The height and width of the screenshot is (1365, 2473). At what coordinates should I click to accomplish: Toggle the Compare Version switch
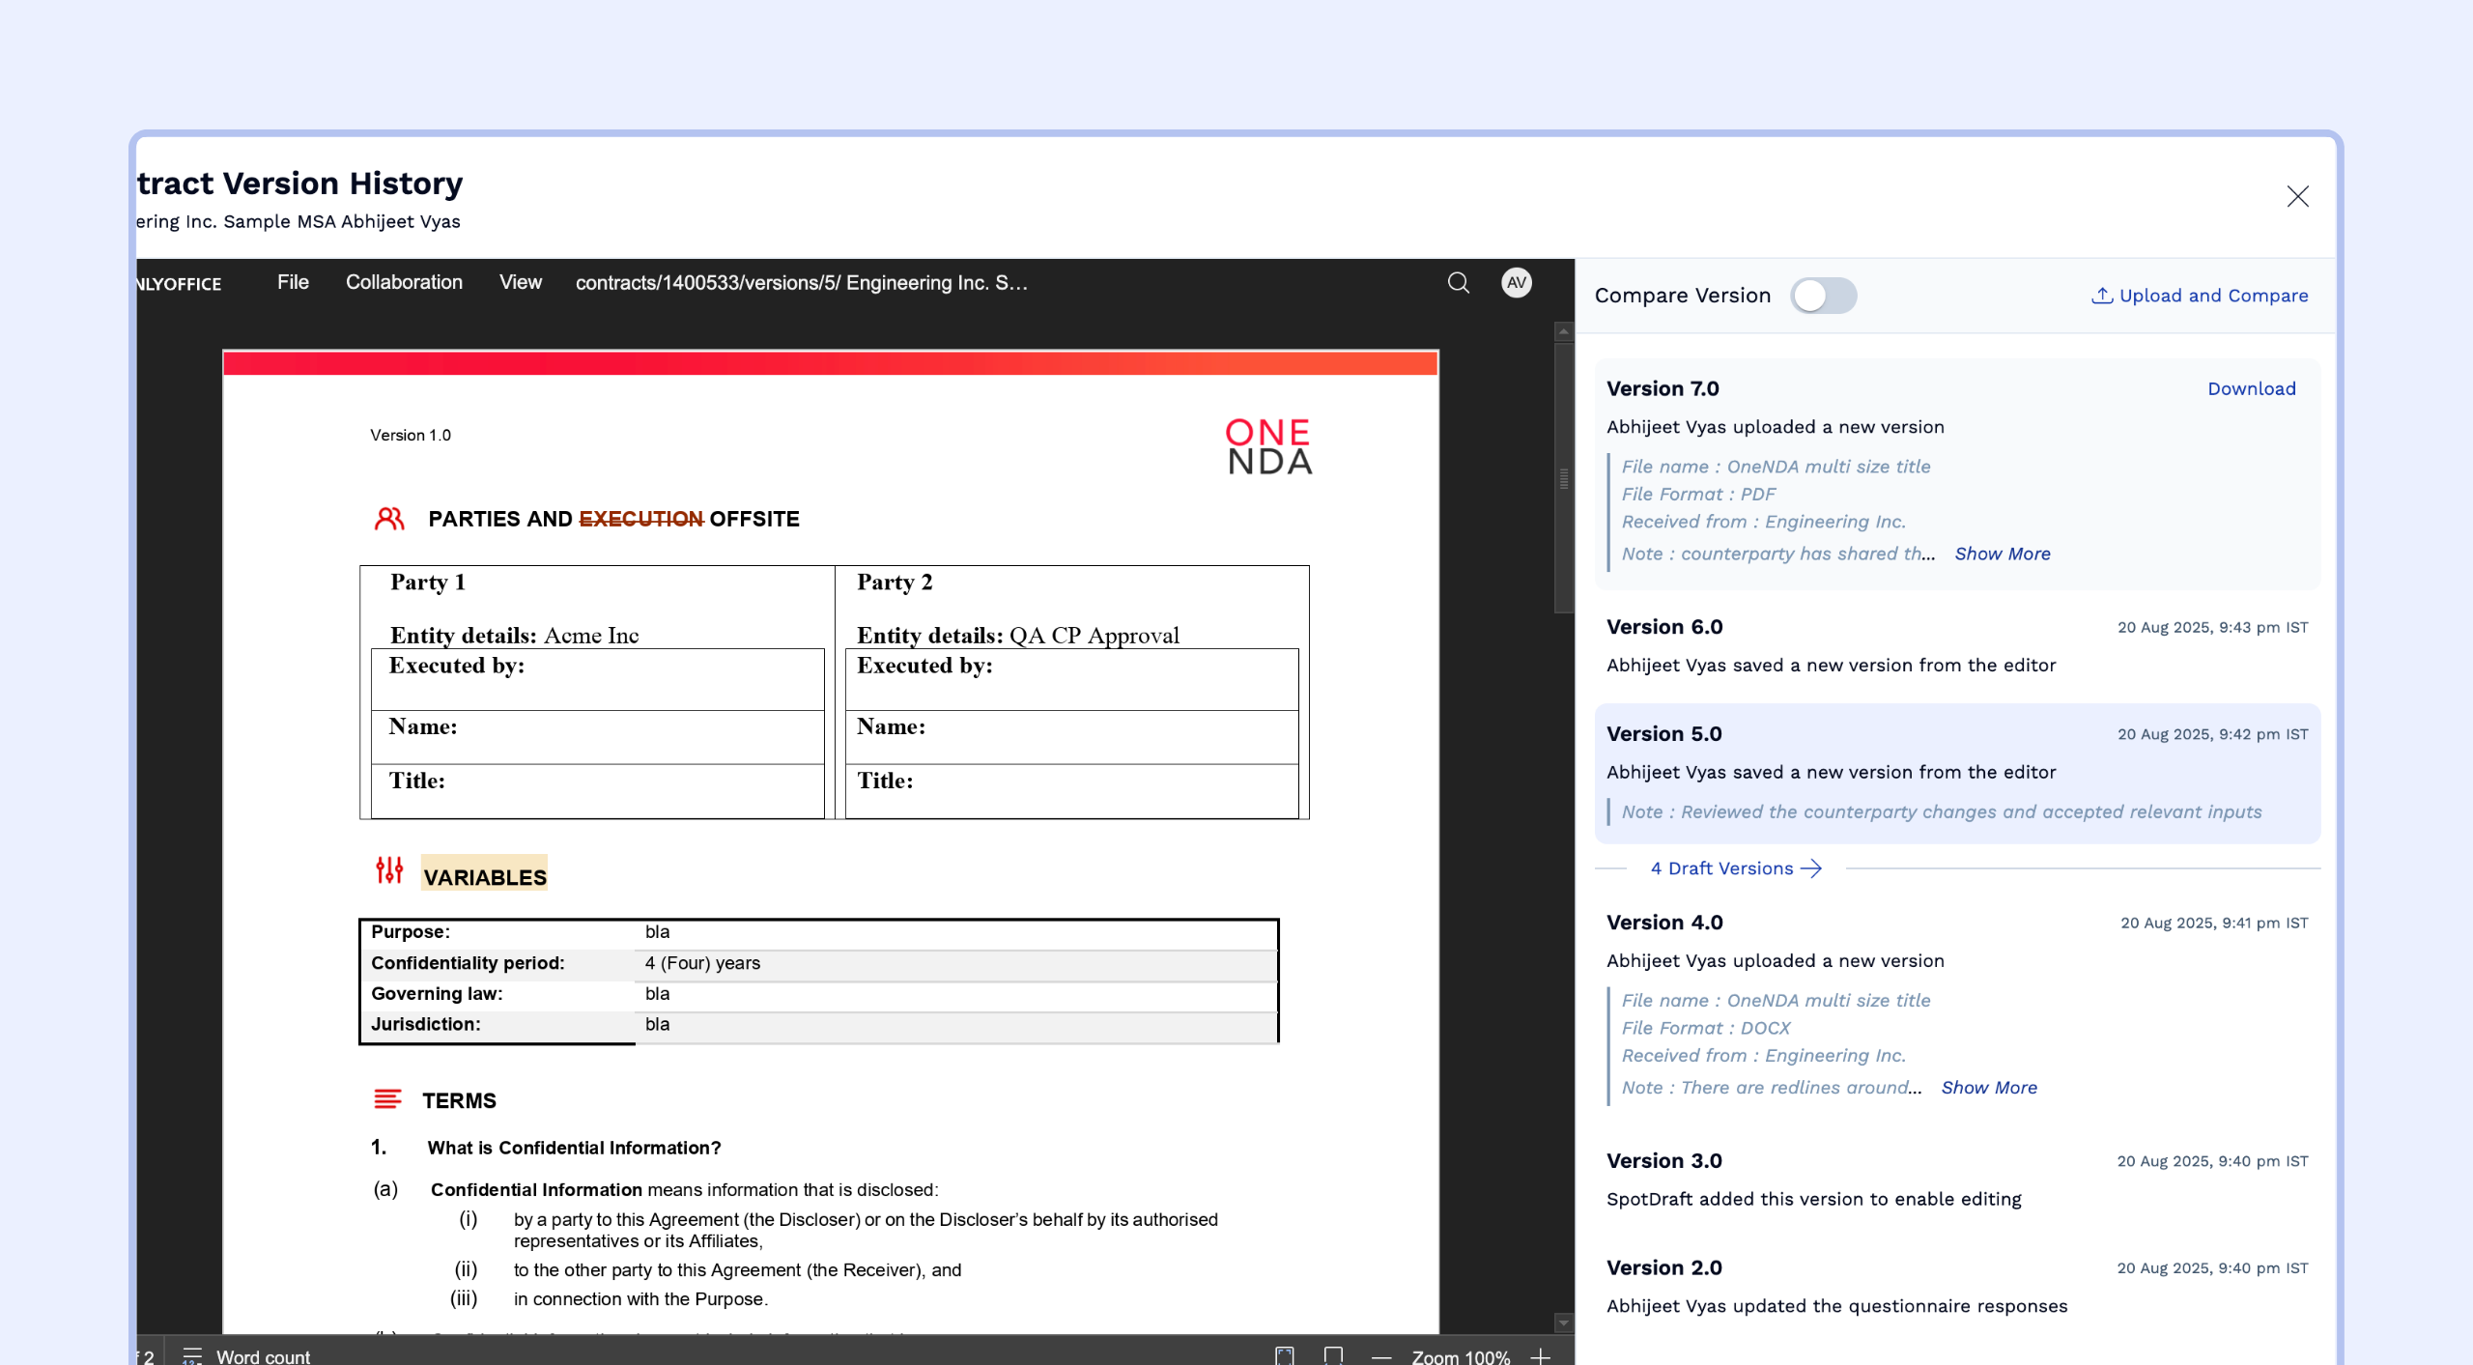(x=1823, y=296)
